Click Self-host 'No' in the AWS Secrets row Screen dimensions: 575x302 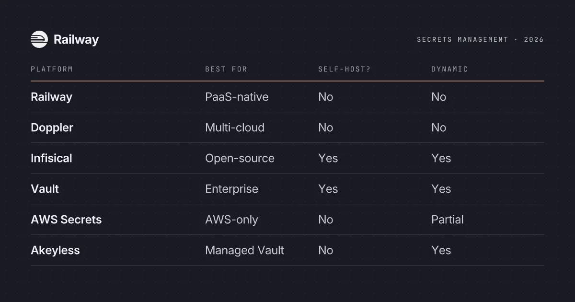tap(325, 220)
